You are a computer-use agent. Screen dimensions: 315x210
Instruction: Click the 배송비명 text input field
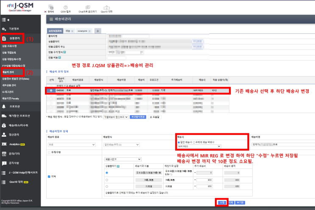click(x=283, y=144)
